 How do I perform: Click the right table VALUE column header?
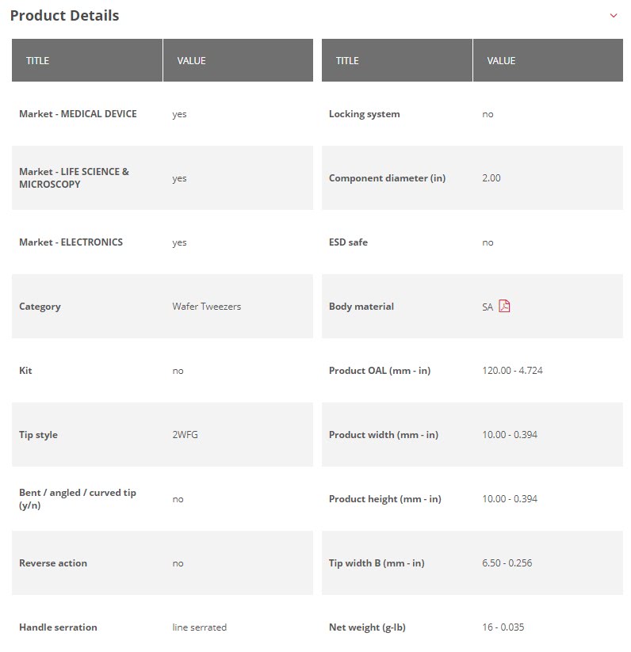point(501,61)
